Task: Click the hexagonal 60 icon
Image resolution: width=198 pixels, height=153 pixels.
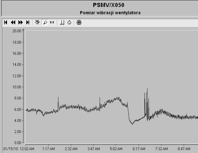Action: 79,22
